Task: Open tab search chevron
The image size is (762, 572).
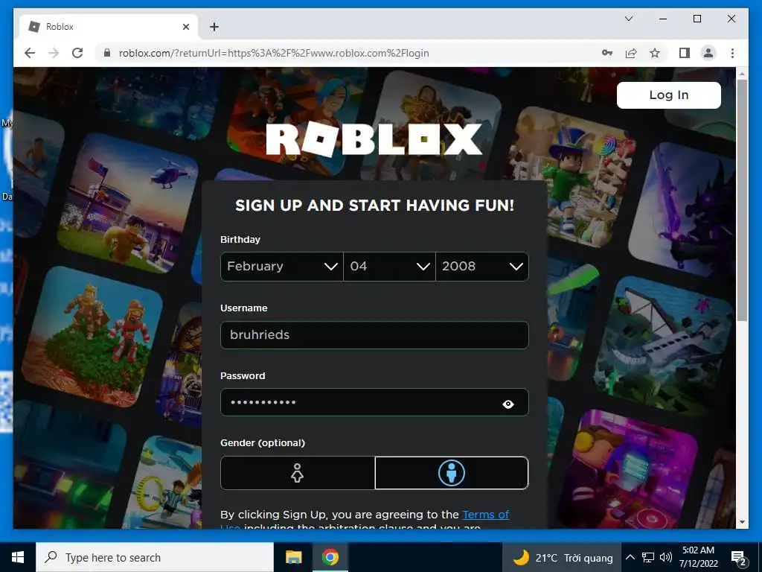Action: pos(628,19)
